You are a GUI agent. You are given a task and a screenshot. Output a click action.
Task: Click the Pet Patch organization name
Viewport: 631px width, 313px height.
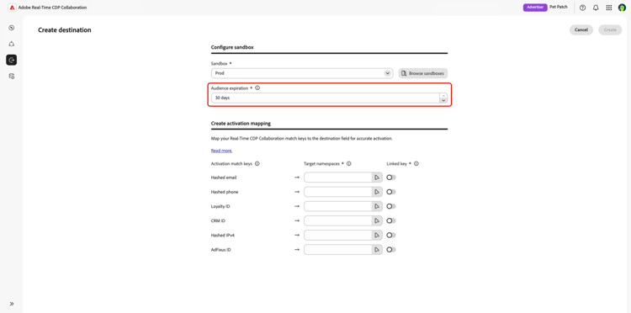(559, 8)
